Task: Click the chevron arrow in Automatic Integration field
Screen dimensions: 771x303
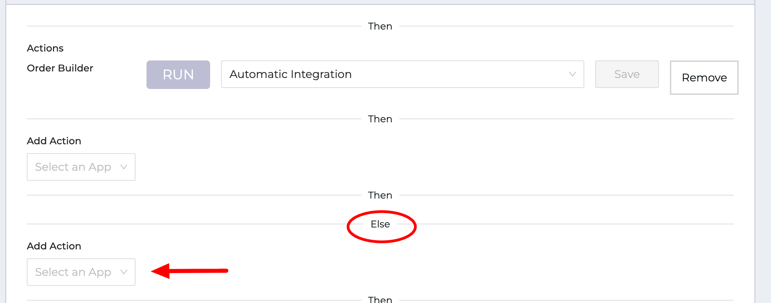Action: coord(572,74)
